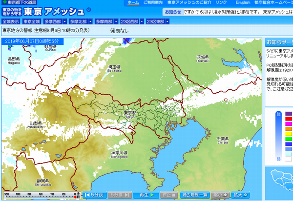Expand the 多摩南部 dropdown arrow
293x201 pixels.
116,21
